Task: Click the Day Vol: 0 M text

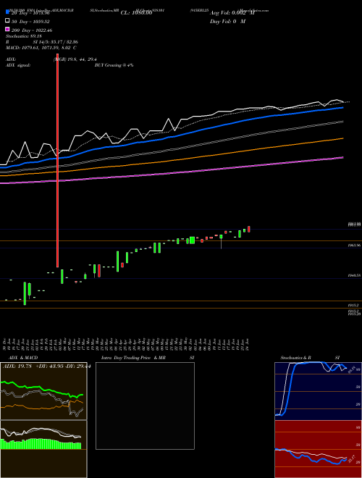Action: [x=227, y=21]
